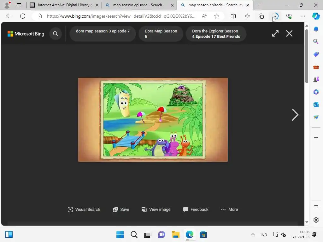Open Tools briefcase in the sidebar

point(316,67)
